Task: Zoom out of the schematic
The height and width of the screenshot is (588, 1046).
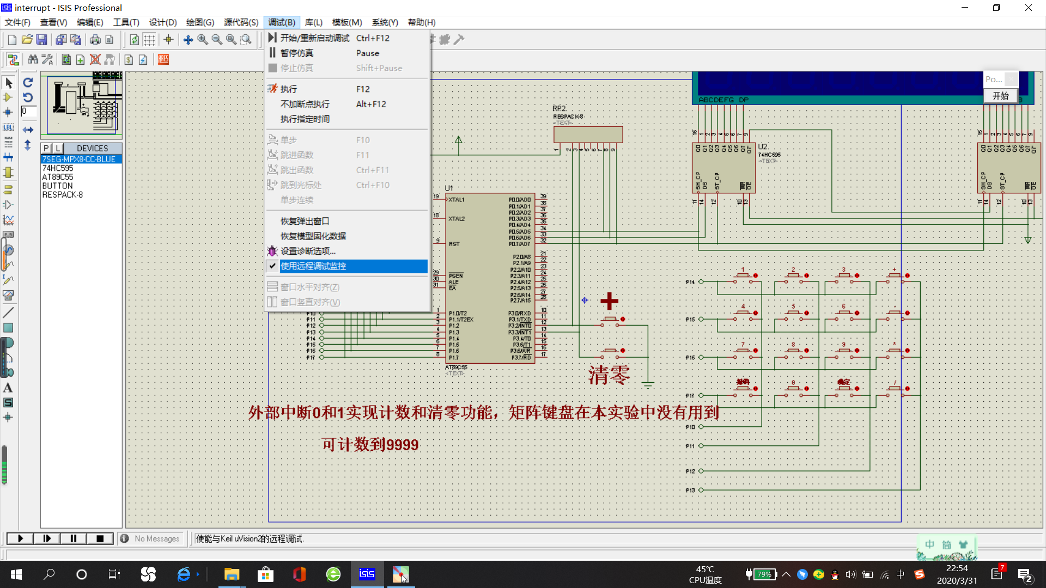Action: coord(217,40)
